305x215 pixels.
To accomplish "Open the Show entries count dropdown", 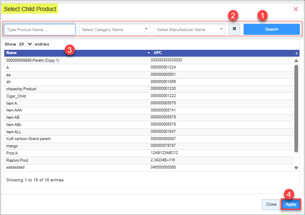I will click(26, 44).
